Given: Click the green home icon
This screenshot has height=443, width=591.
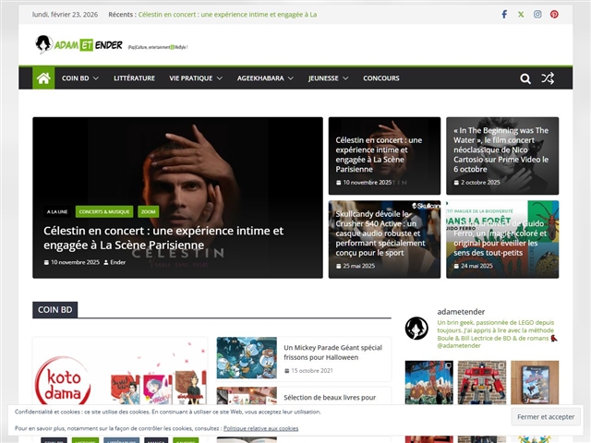Looking at the screenshot, I should (x=43, y=78).
